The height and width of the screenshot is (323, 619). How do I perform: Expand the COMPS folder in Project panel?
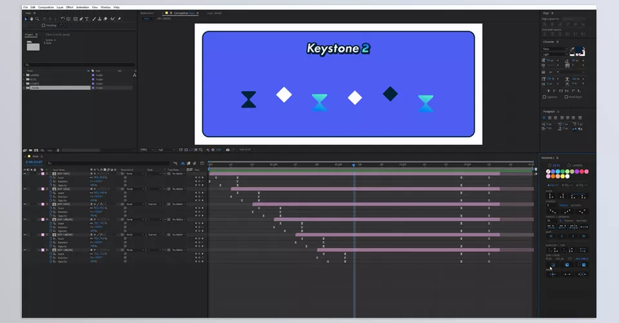coord(24,84)
